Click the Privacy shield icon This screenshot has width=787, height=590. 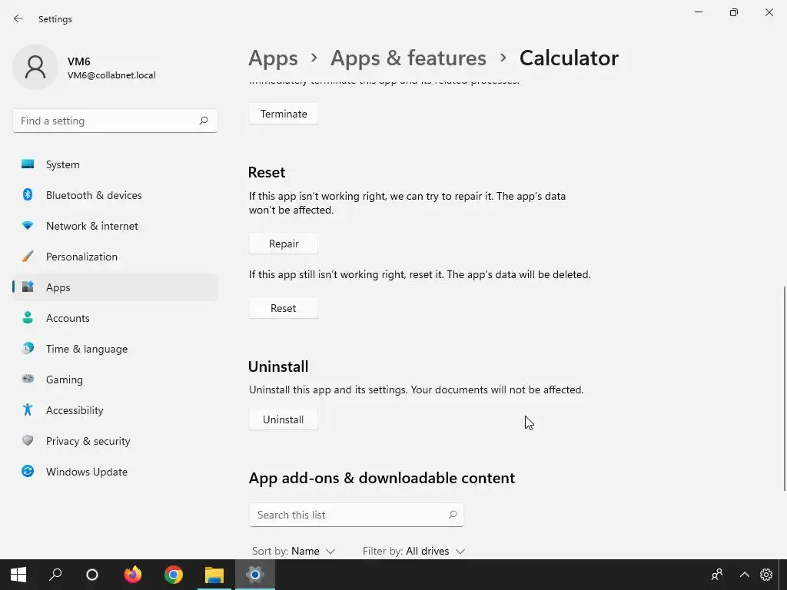coord(28,440)
